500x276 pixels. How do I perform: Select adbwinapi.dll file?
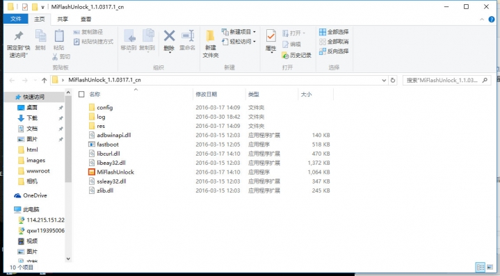[x=110, y=135]
